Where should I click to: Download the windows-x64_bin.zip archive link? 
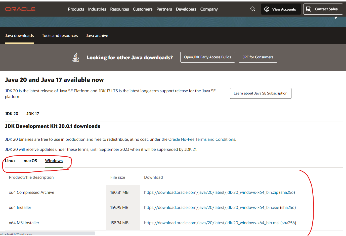pos(211,192)
